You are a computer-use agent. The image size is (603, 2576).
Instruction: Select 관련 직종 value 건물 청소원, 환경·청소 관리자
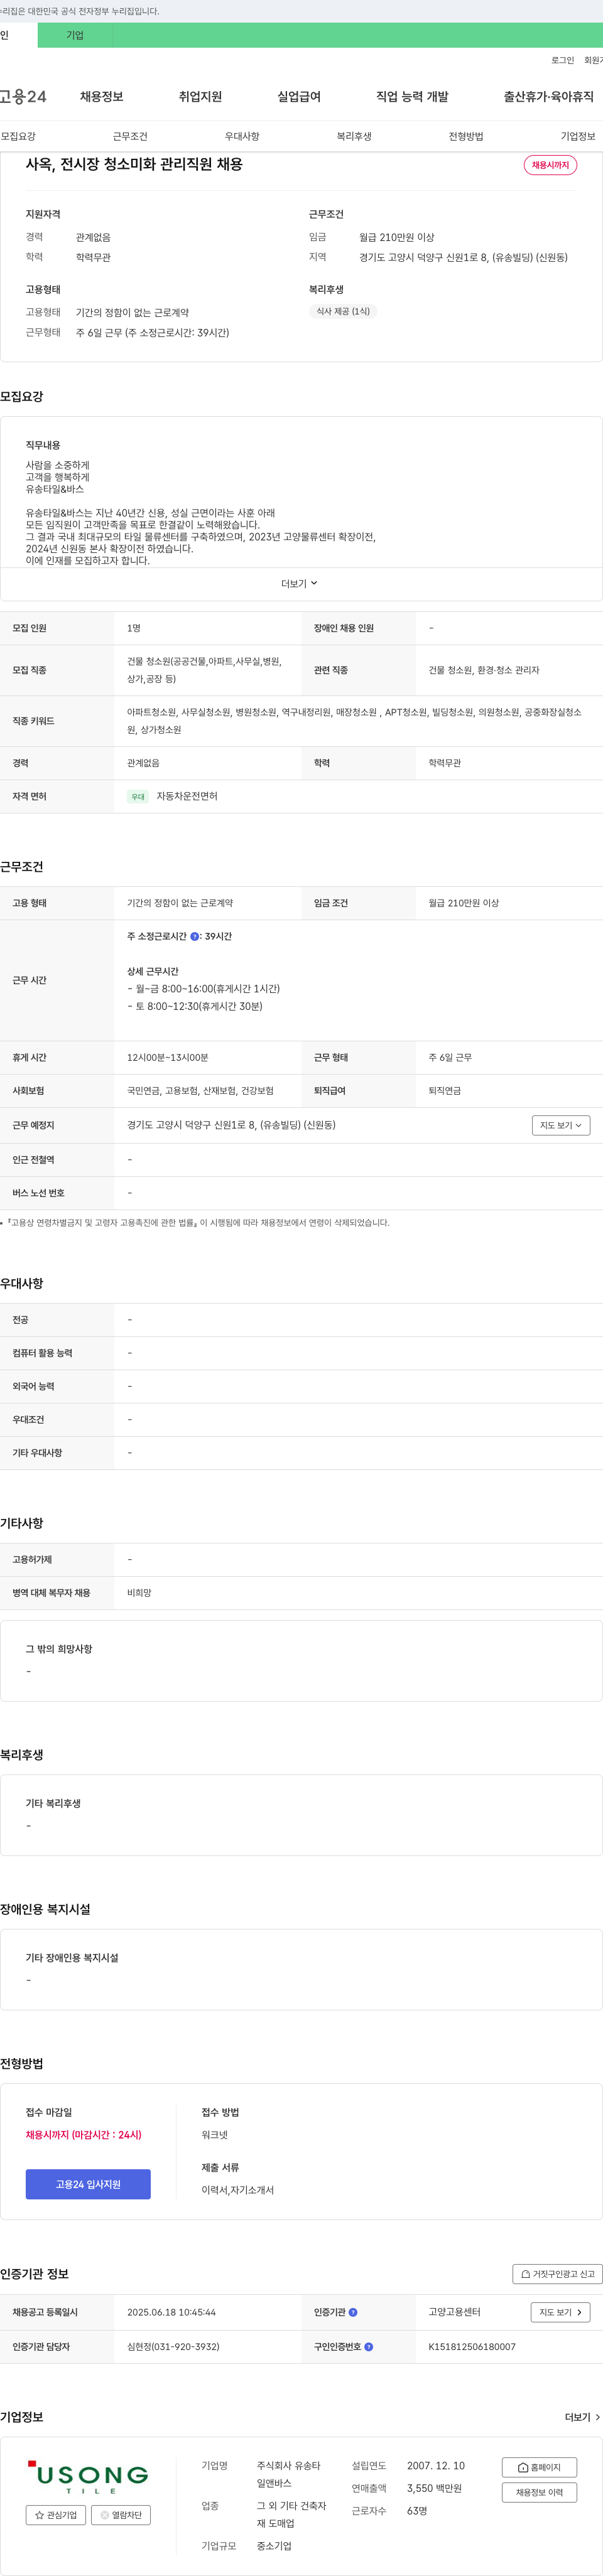click(x=484, y=670)
